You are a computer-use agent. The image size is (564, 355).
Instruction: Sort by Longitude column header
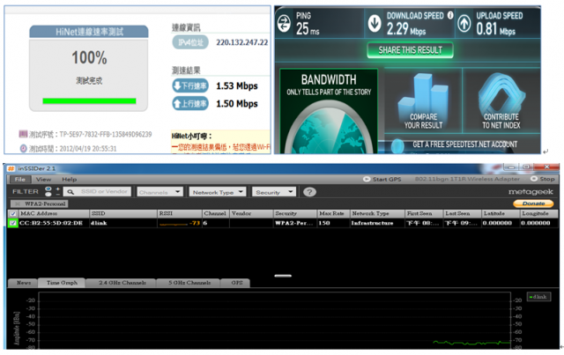click(x=538, y=213)
